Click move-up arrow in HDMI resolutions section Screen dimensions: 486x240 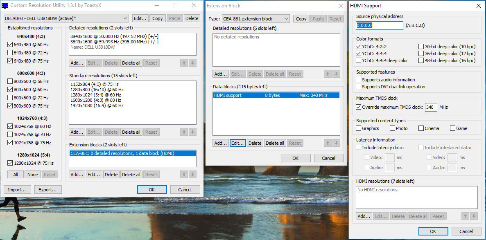point(465,216)
